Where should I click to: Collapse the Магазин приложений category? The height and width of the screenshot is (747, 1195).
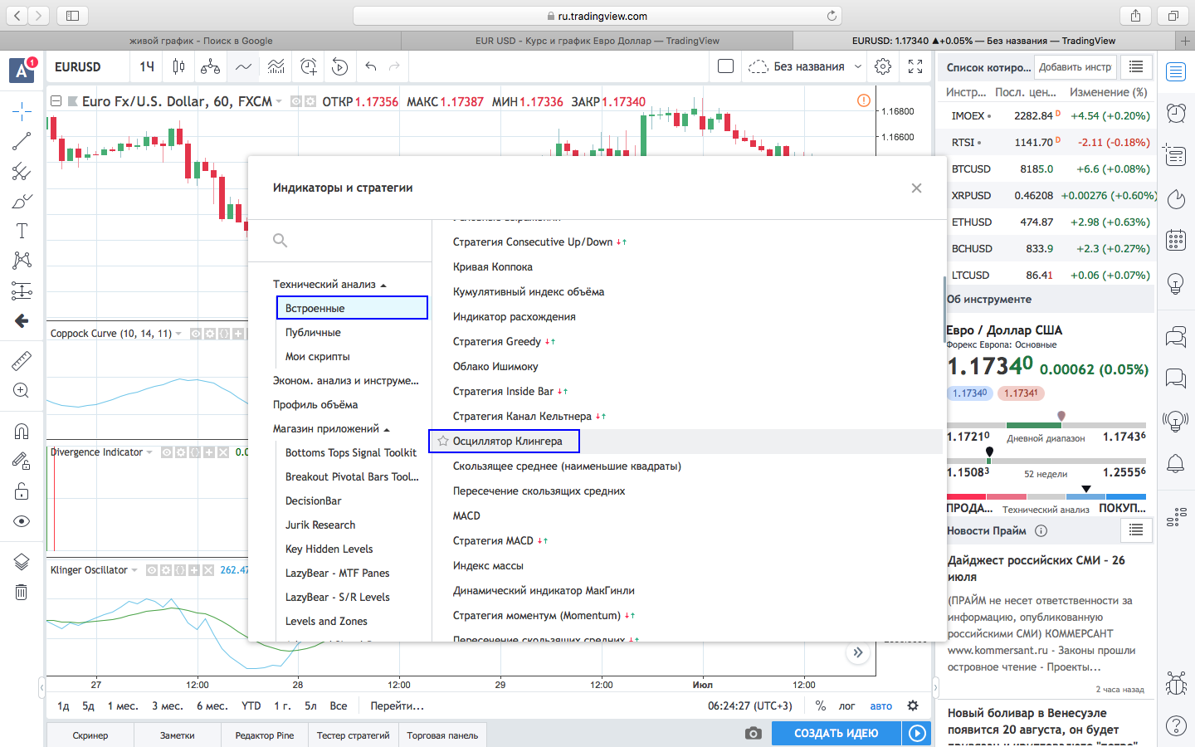tap(387, 429)
